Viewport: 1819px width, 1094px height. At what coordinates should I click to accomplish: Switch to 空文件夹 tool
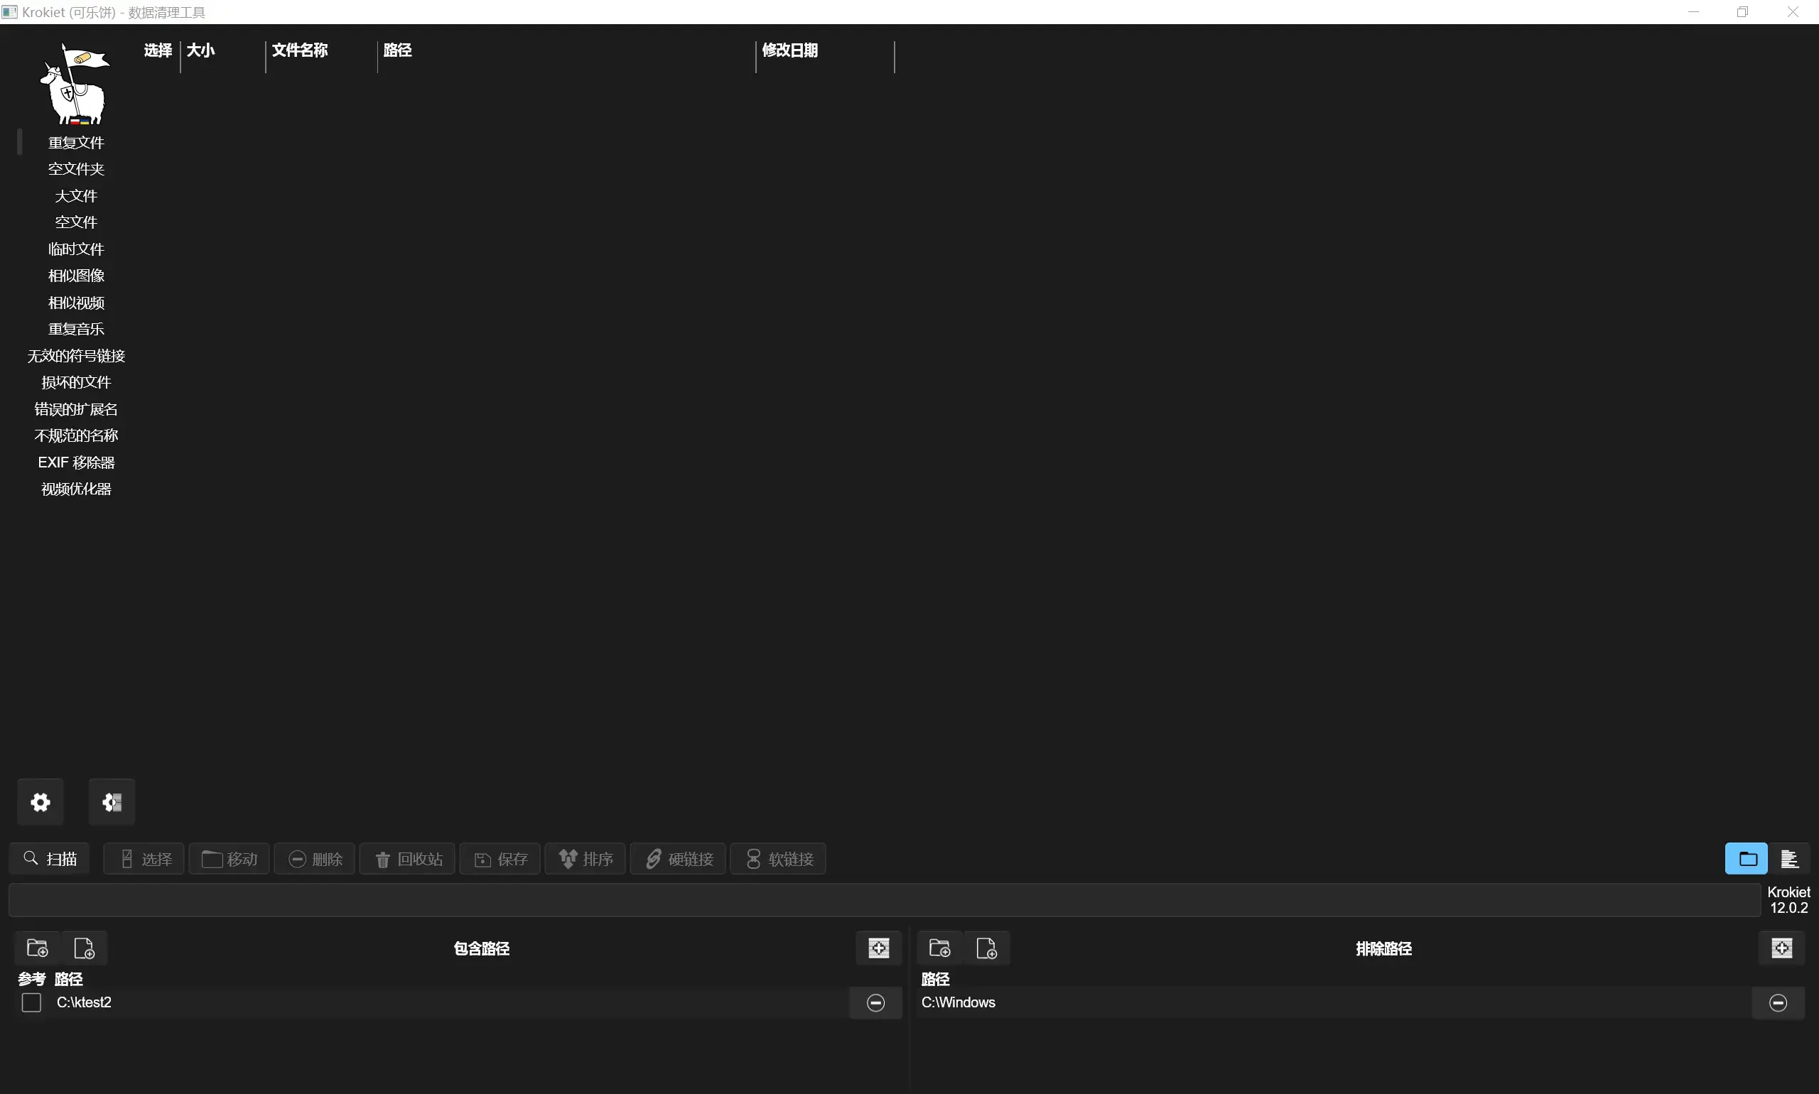[76, 169]
